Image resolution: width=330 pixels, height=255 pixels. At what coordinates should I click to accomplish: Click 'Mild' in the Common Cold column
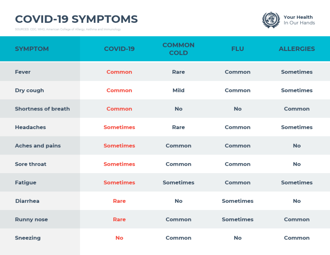[179, 90]
